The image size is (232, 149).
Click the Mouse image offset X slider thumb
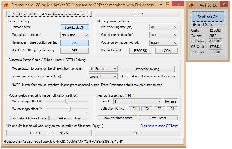point(67,101)
